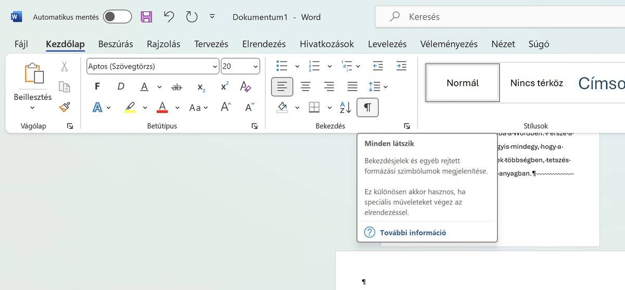Click the Beillesztés paste clipboard icon
The image size is (625, 290).
point(33,74)
